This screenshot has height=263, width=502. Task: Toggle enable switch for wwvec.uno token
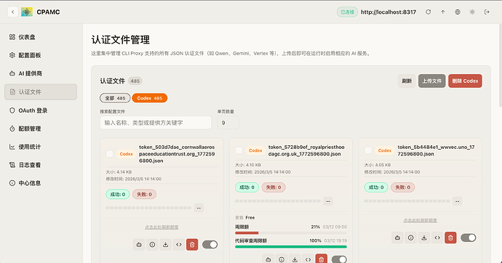coord(469,238)
